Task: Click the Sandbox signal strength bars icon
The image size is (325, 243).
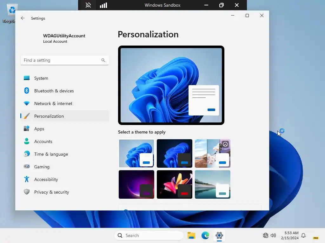Action: (103, 5)
